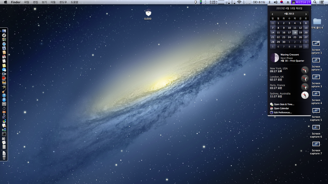Image resolution: width=328 pixels, height=184 pixels.
Task: Select Screen capture 6 file
Action: coord(316,127)
